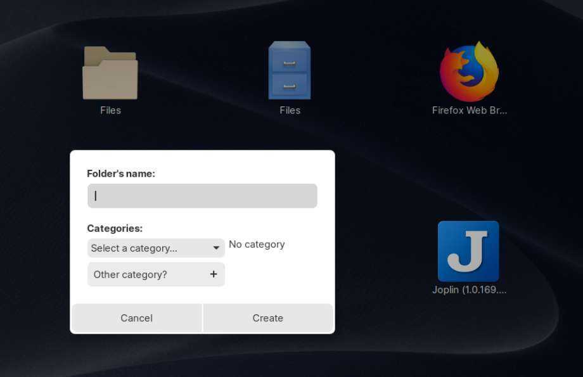Click Create to make the folder
This screenshot has height=377, width=583.
tap(267, 318)
